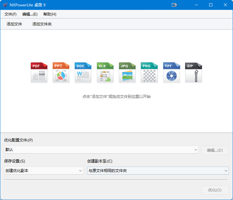Viewport: 233px width, 200px height.
Task: Click the PDF file type icon
Action: click(39, 72)
